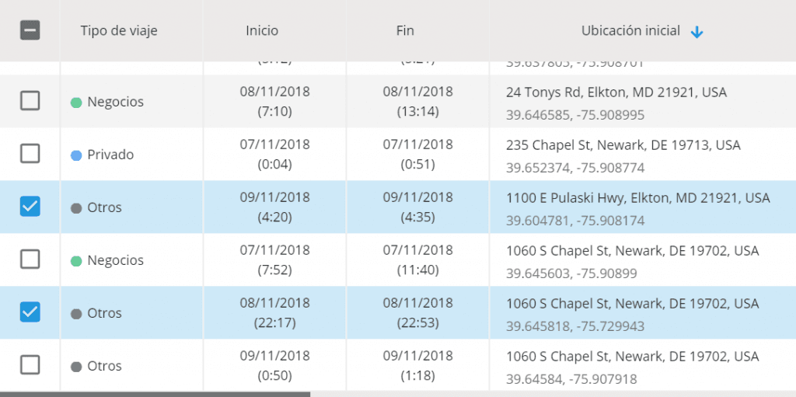Click coordinates 39.645818, -75.729943
796x397 pixels.
coord(575,326)
